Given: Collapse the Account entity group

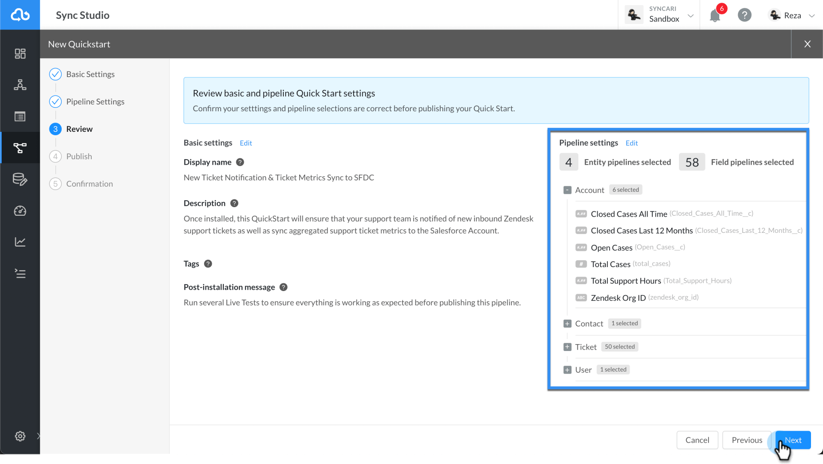Looking at the screenshot, I should pos(567,190).
